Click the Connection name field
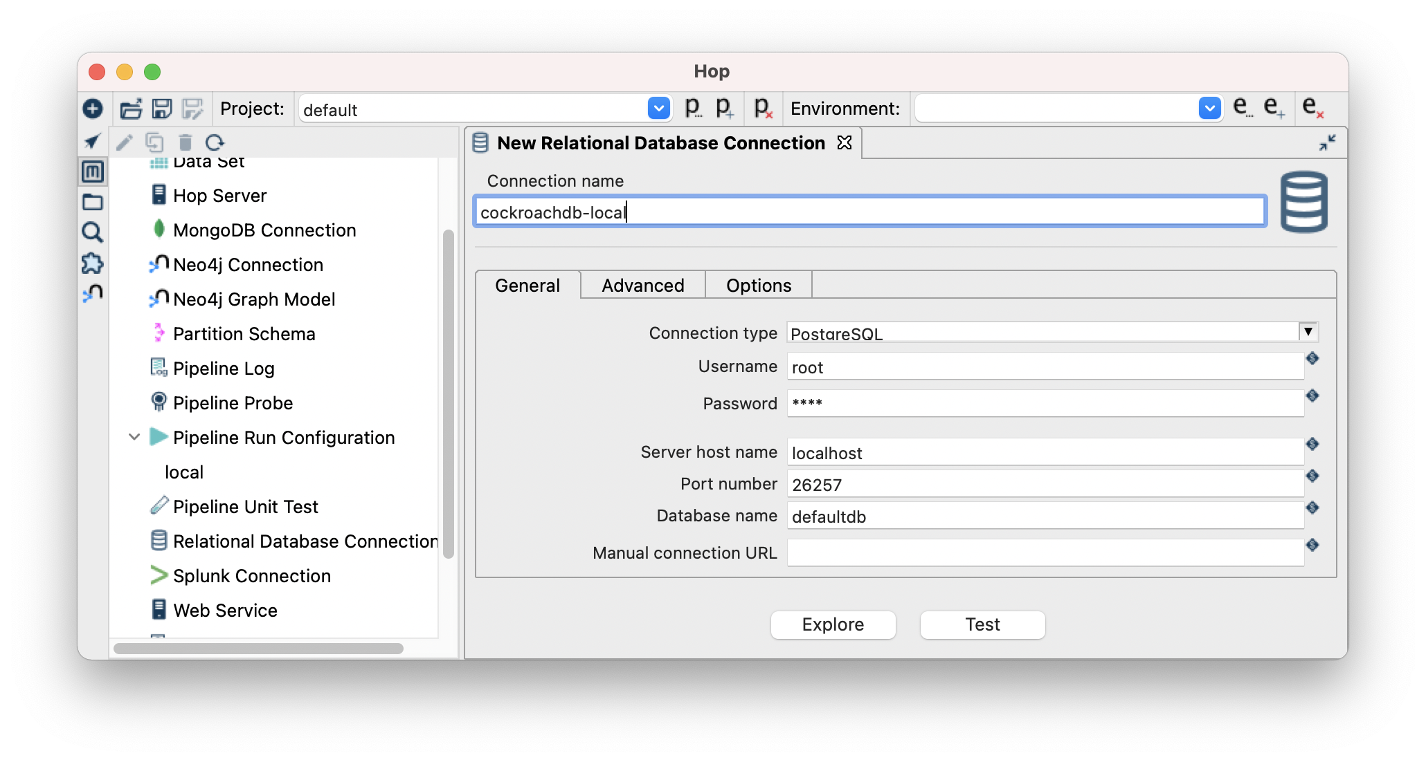The width and height of the screenshot is (1426, 762). click(870, 212)
